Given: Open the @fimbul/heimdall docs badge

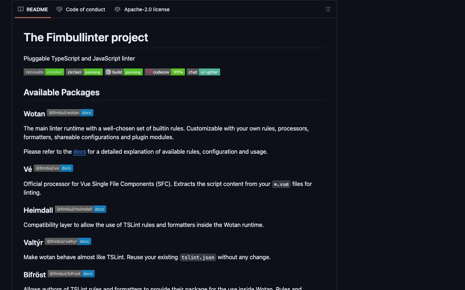Looking at the screenshot, I should coord(80,209).
